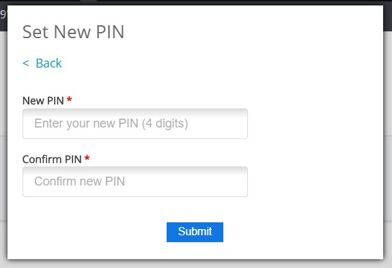Click the word 'PIN' in the heading

(110, 32)
